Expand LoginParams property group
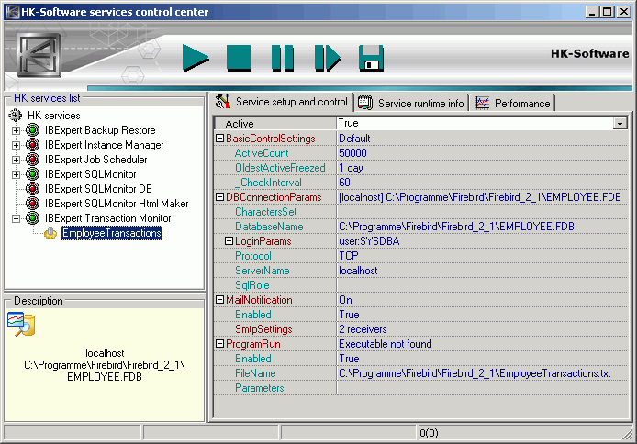Viewport: 637px width, 444px height. [229, 241]
